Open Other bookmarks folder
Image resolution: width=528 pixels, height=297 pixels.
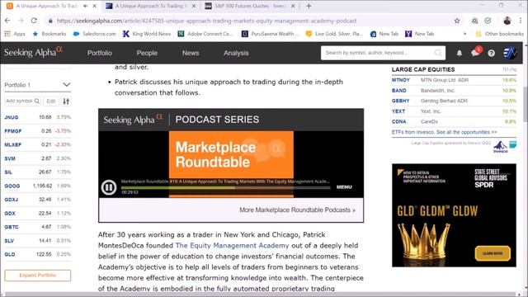(500, 34)
